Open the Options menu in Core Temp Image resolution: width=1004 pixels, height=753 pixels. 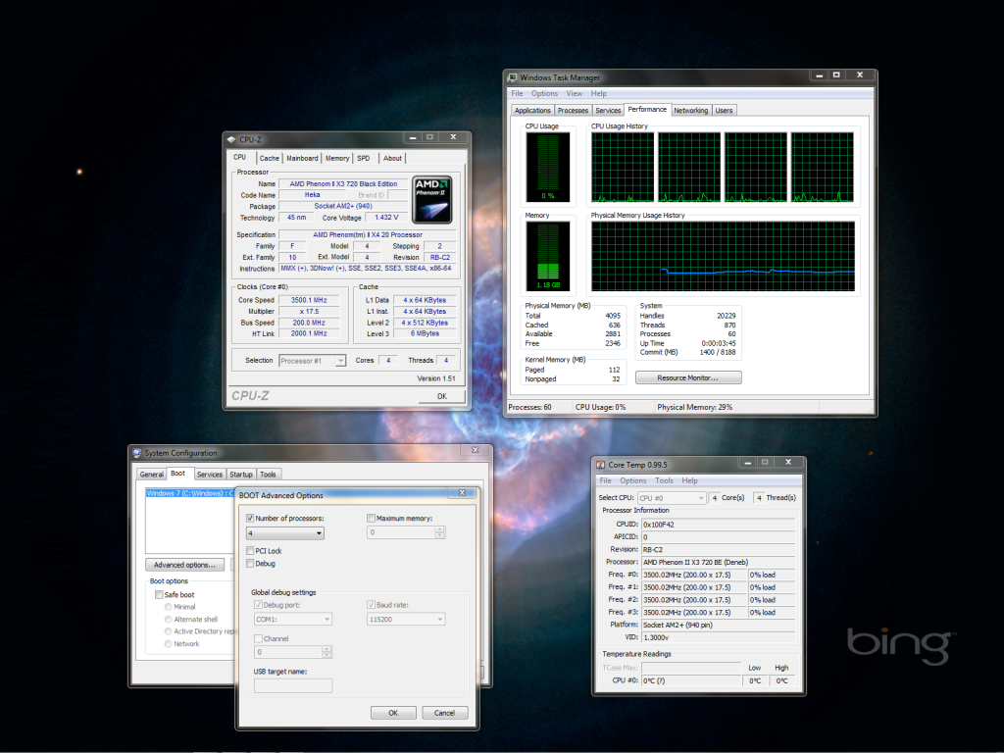click(x=633, y=480)
